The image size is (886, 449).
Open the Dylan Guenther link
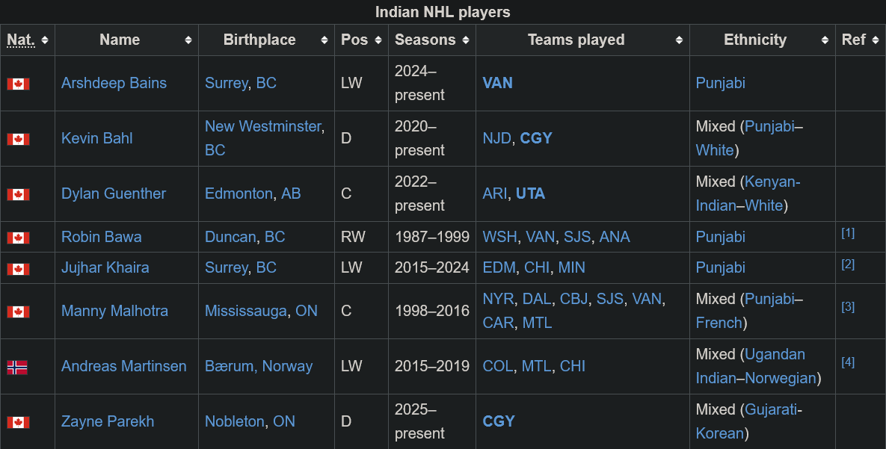(114, 193)
